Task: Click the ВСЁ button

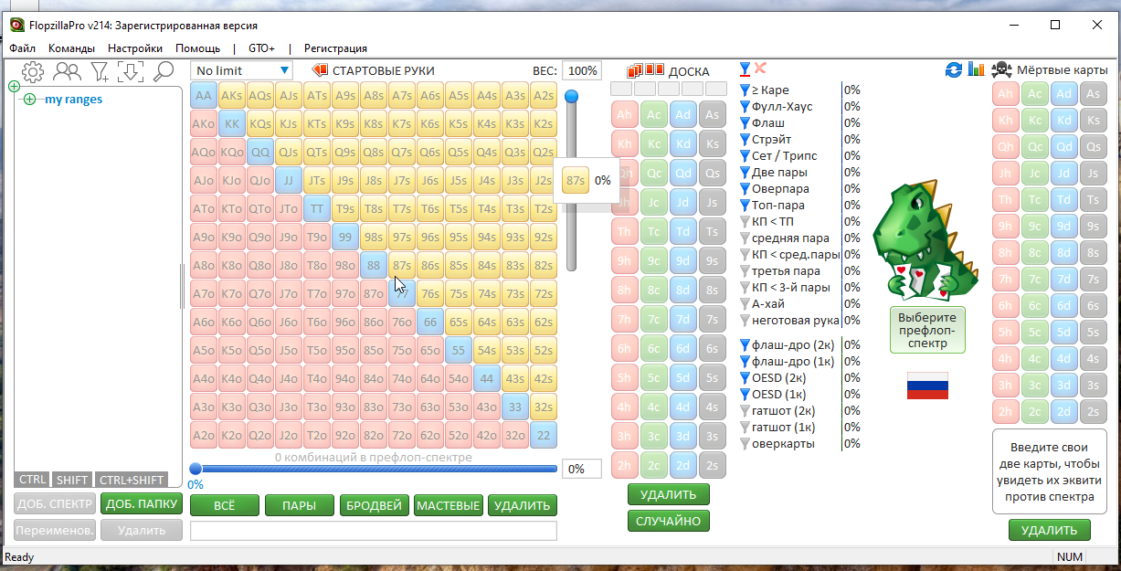Action: 224,505
